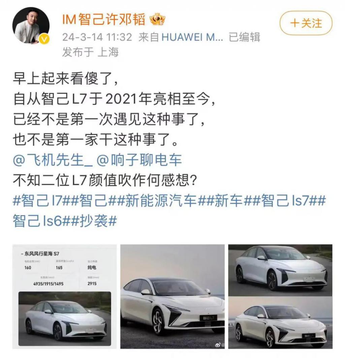345x358 pixels.
Task: Open the right-side two-car comparison image
Action: (x=280, y=296)
